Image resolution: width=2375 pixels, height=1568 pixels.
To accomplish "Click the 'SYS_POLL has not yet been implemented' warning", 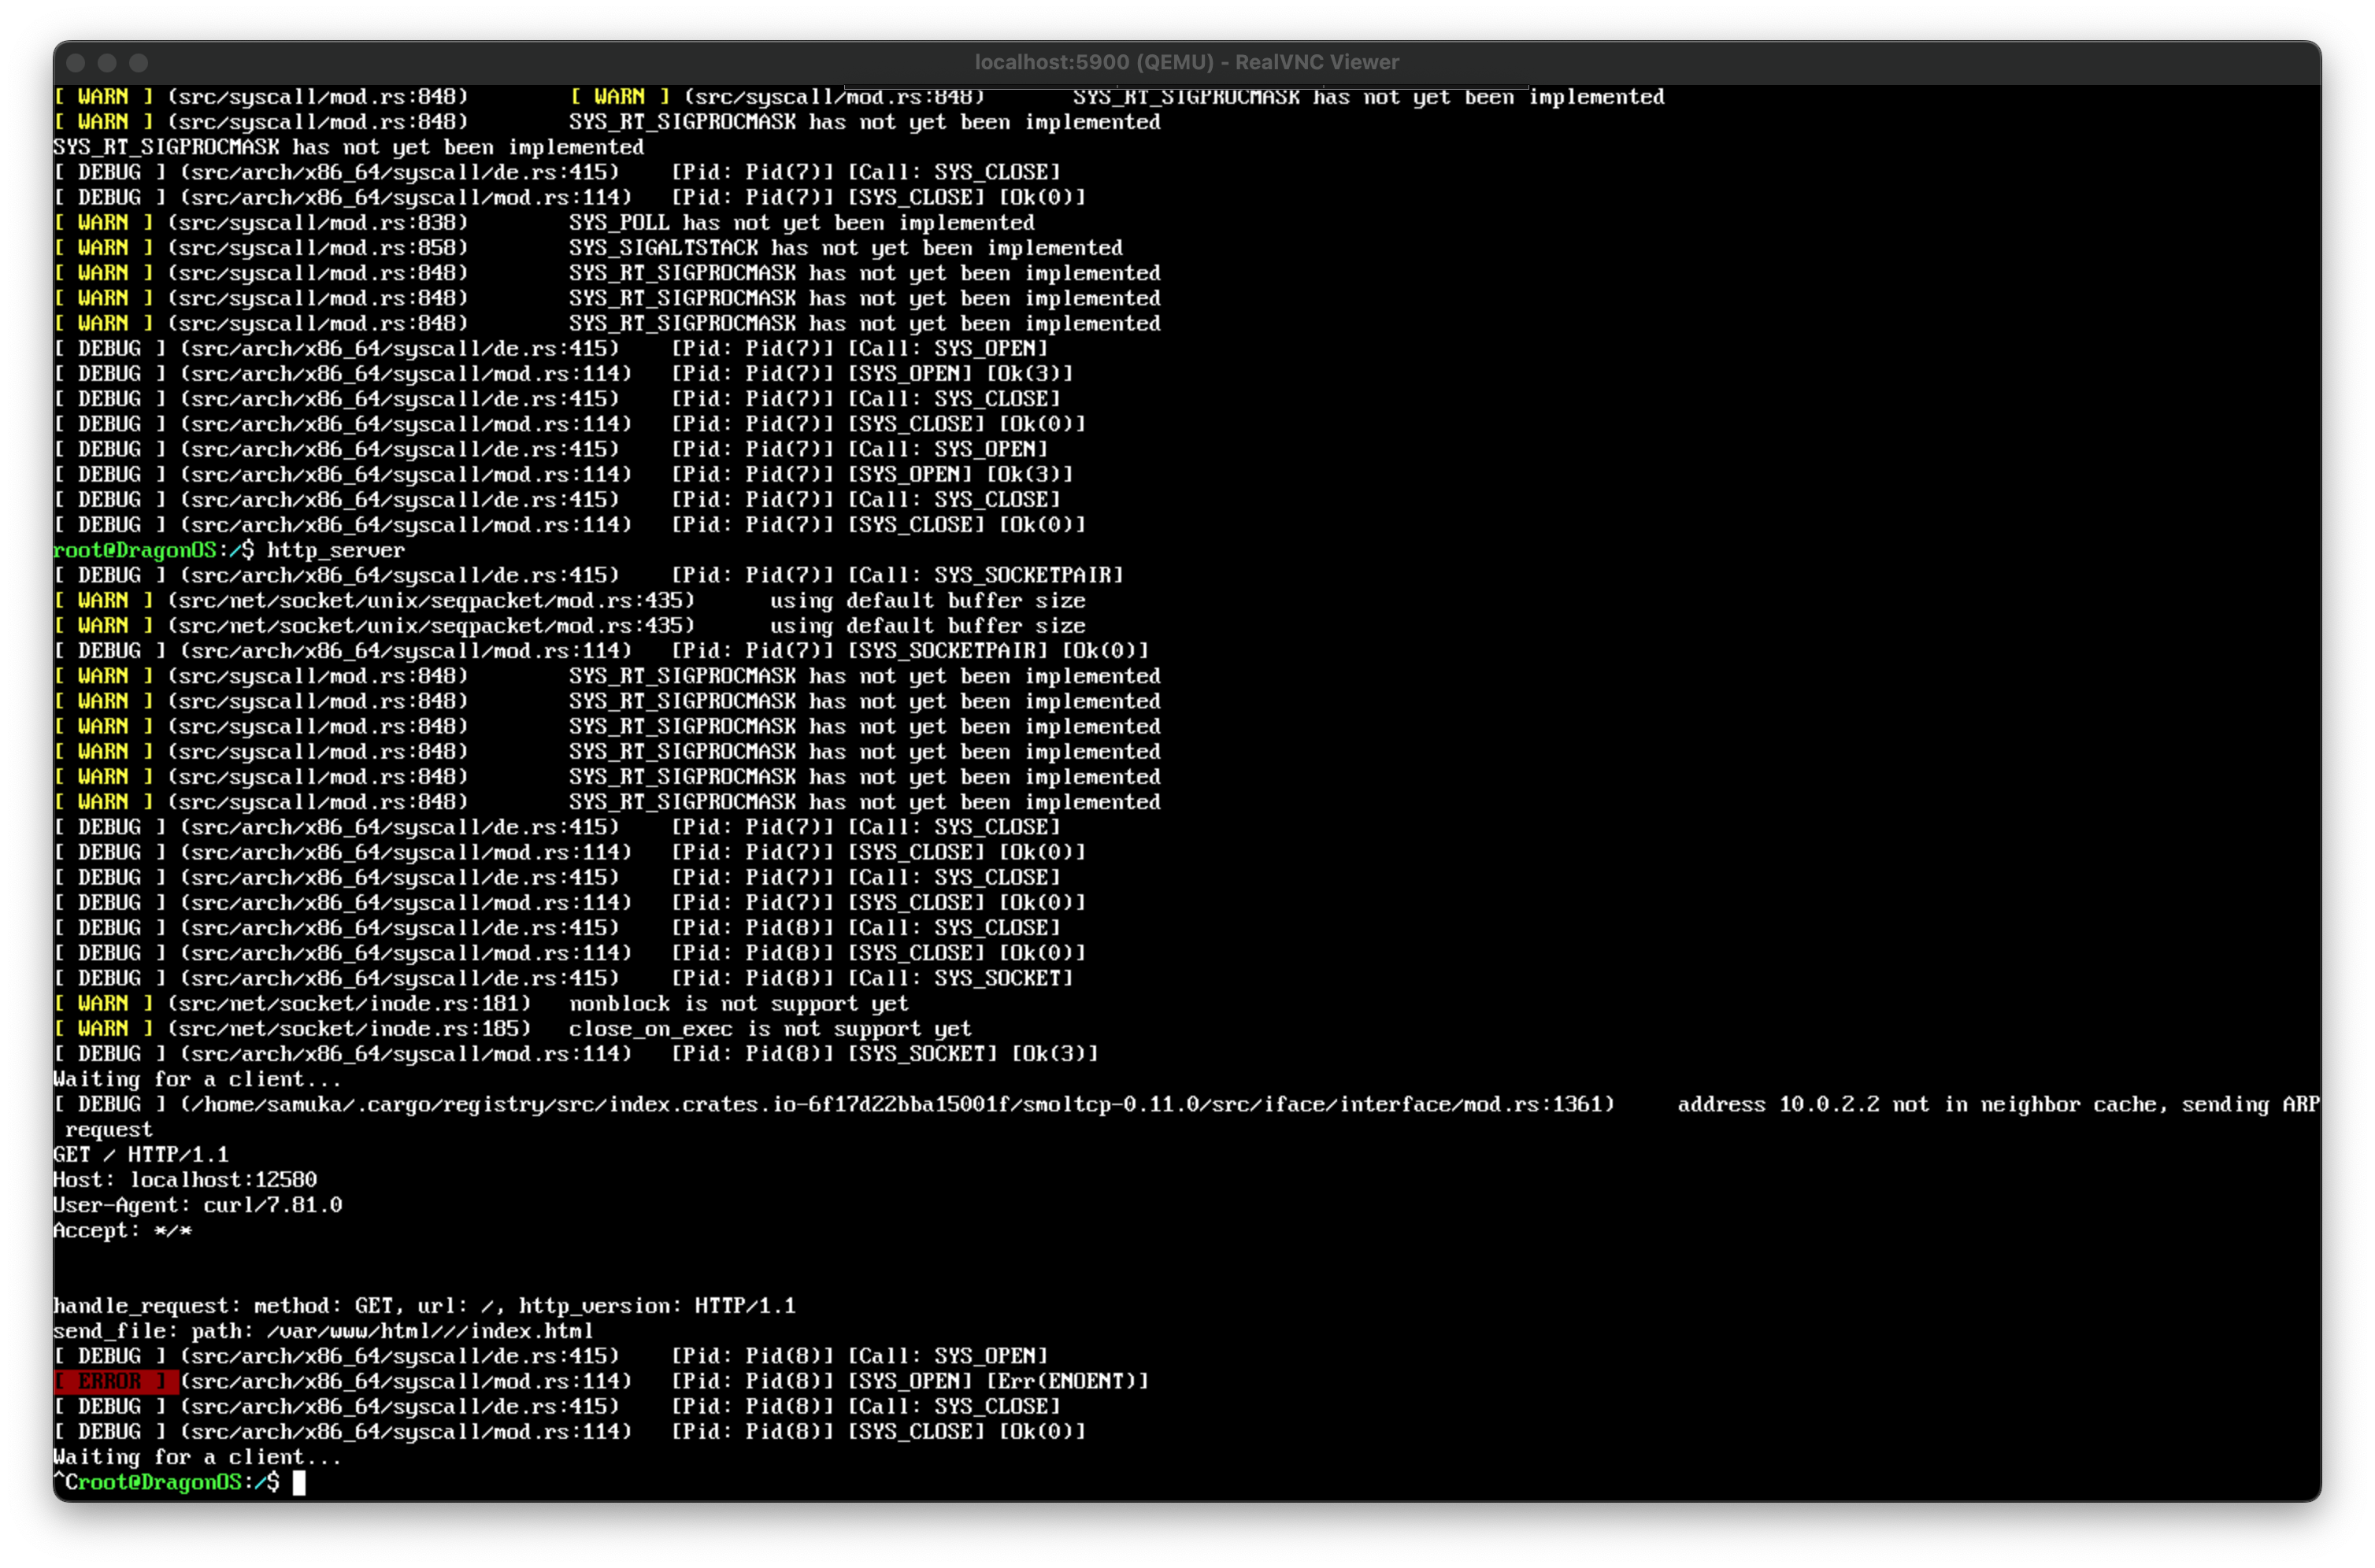I will 802,222.
